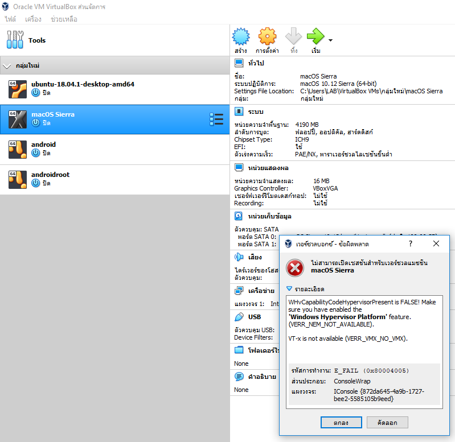Open the ช่วยเหลือ (Help) menu
Image resolution: width=455 pixels, height=442 pixels.
(x=64, y=19)
